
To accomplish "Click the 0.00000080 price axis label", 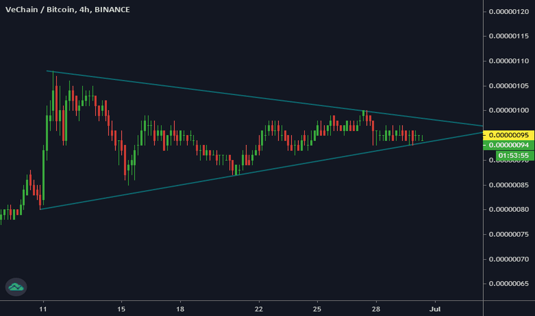I will coord(509,209).
